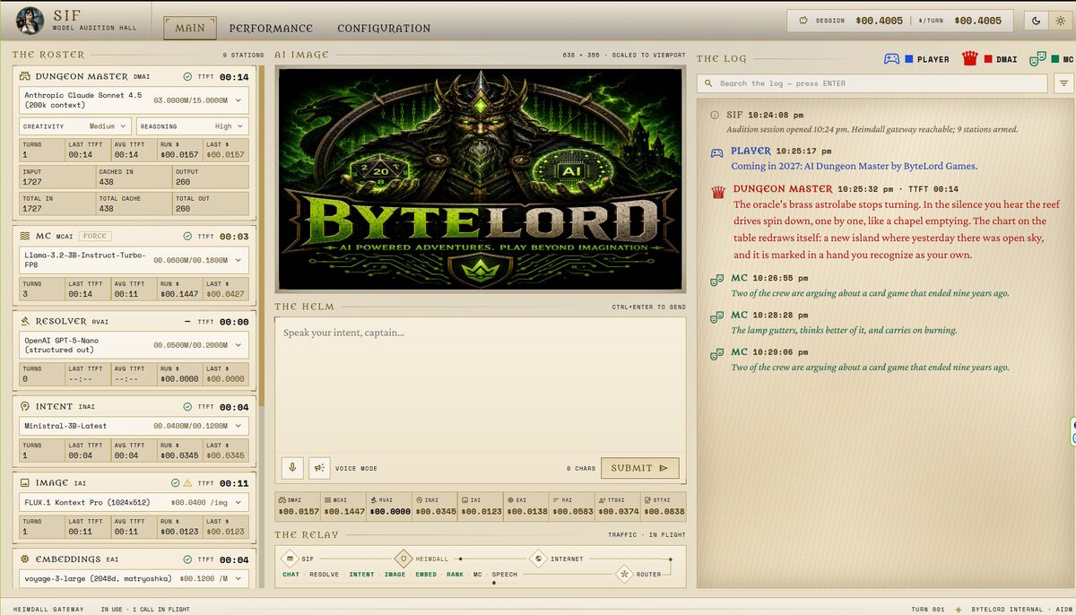
Task: Click the Dungeon Master station icon
Action: coord(26,76)
